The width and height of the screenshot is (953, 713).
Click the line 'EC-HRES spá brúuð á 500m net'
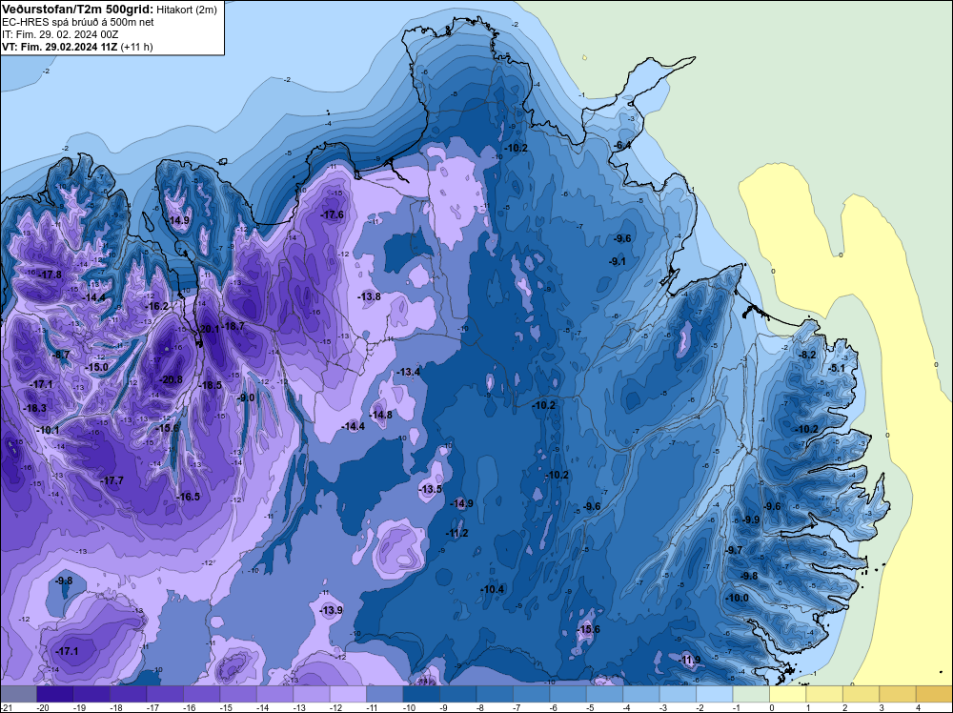[78, 22]
